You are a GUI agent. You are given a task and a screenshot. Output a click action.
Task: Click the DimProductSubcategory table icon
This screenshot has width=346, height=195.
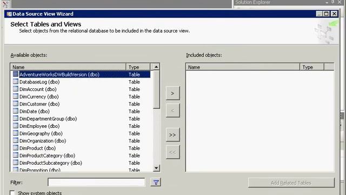[x=16, y=162]
